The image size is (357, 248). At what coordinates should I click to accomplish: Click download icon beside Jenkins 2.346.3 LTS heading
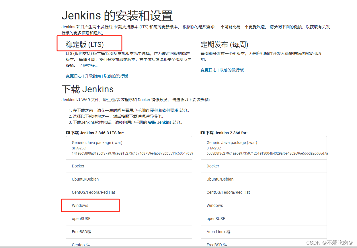[x=68, y=133]
